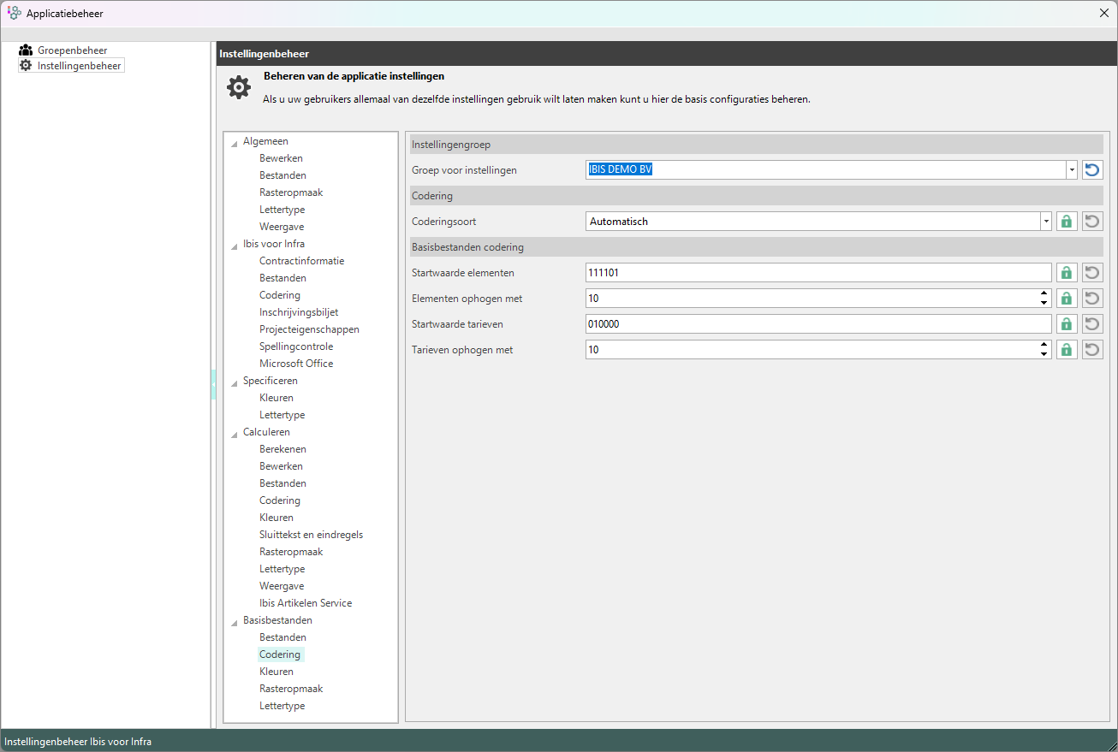This screenshot has height=752, width=1118.
Task: Click the Startwaarde tarieven input field
Action: pyautogui.click(x=818, y=324)
